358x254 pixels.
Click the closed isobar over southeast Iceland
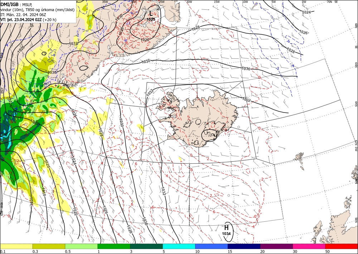click(x=209, y=135)
